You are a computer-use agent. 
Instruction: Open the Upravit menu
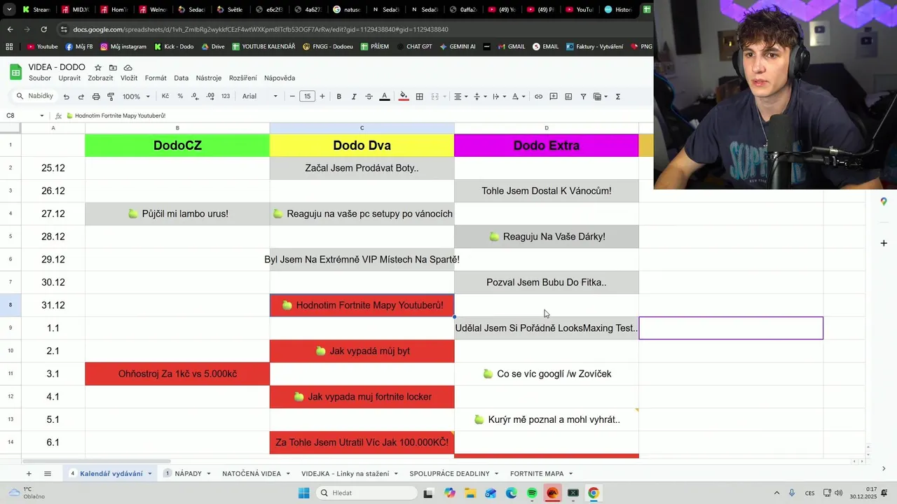[69, 78]
